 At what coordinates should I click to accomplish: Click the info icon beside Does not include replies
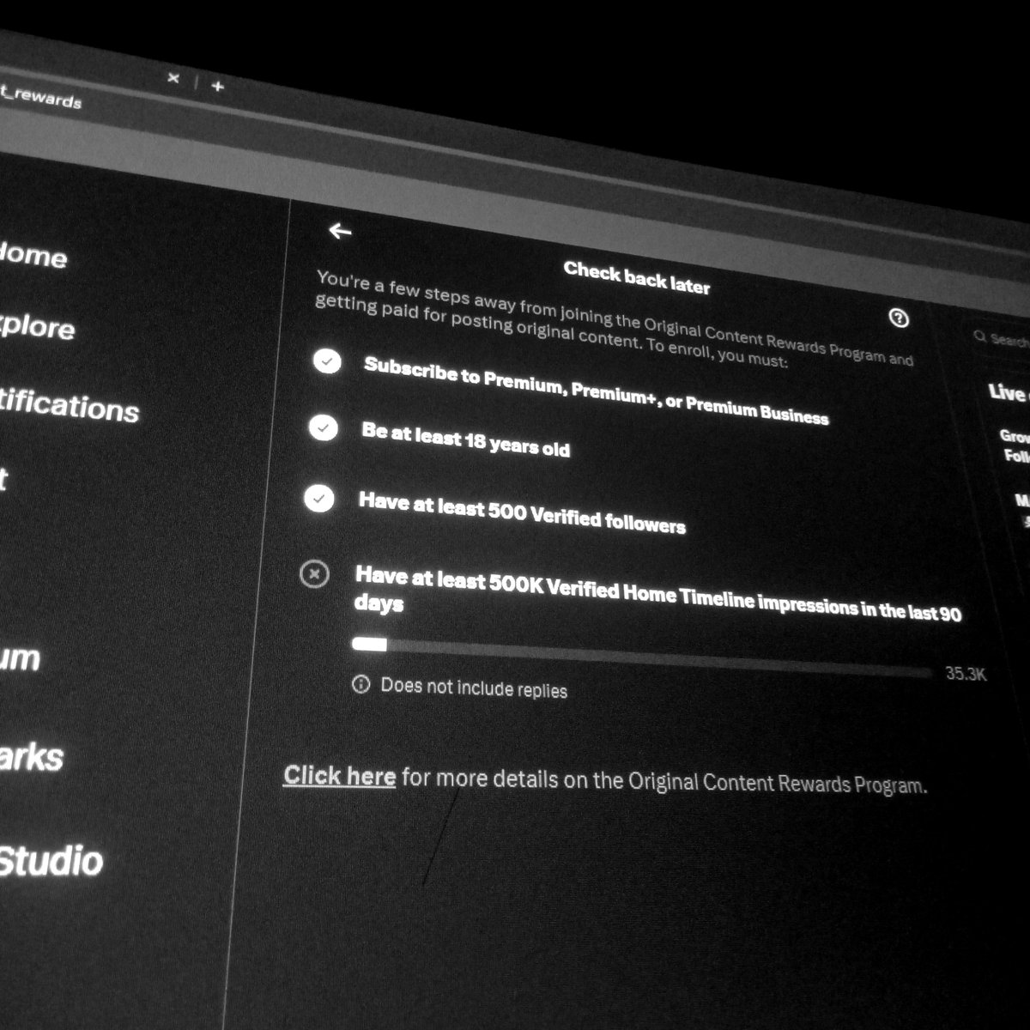click(361, 684)
